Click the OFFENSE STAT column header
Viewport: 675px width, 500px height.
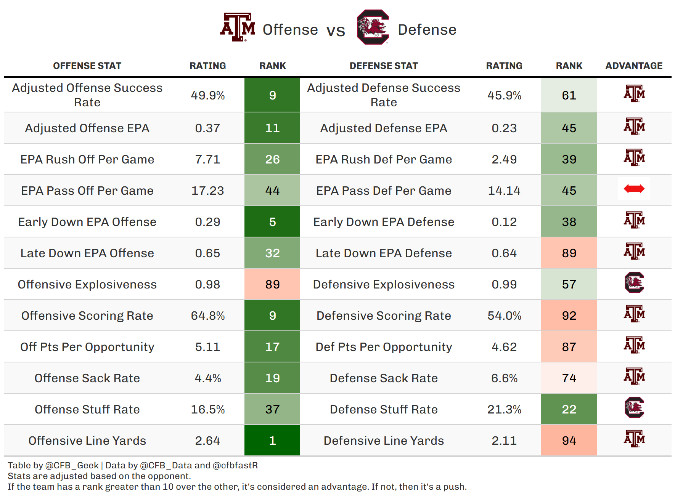coord(87,66)
